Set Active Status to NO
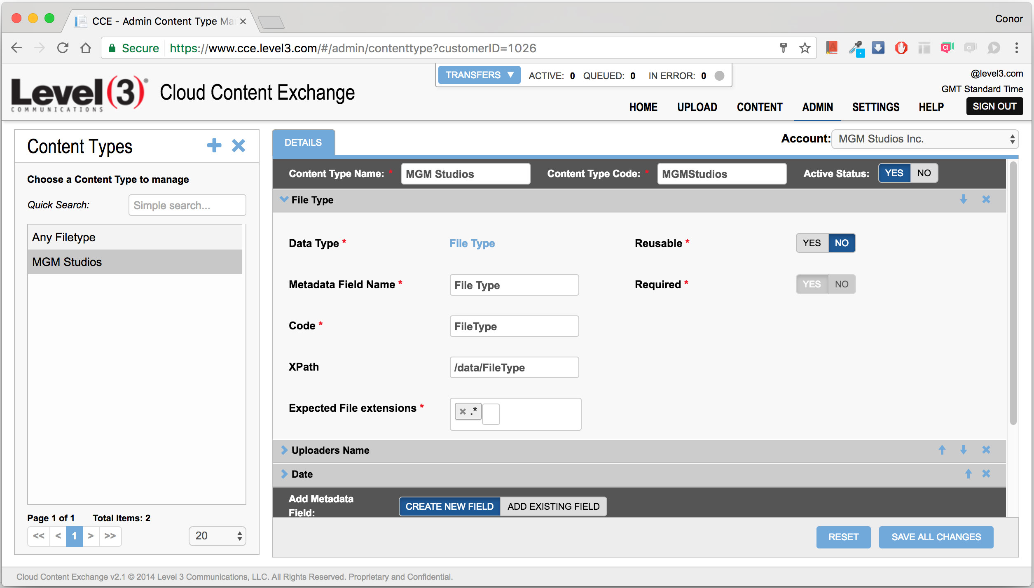Image resolution: width=1034 pixels, height=588 pixels. pos(924,173)
